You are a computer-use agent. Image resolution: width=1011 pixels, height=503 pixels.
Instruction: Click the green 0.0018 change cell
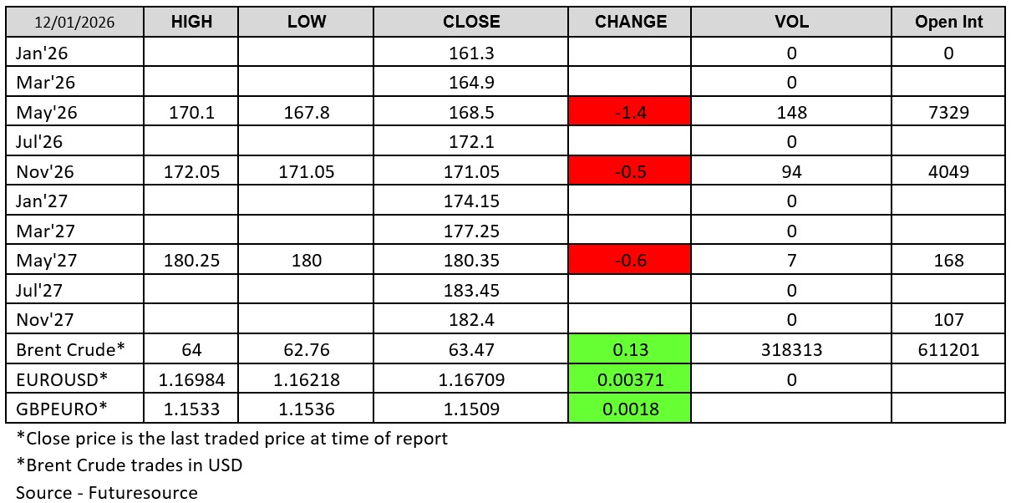(x=630, y=409)
